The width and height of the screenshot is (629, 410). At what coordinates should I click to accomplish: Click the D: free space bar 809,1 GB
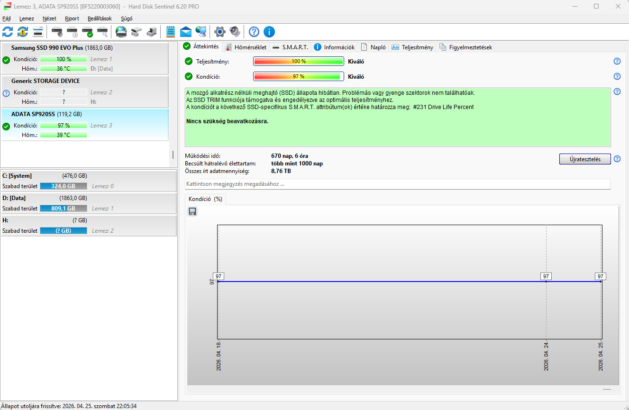click(64, 208)
